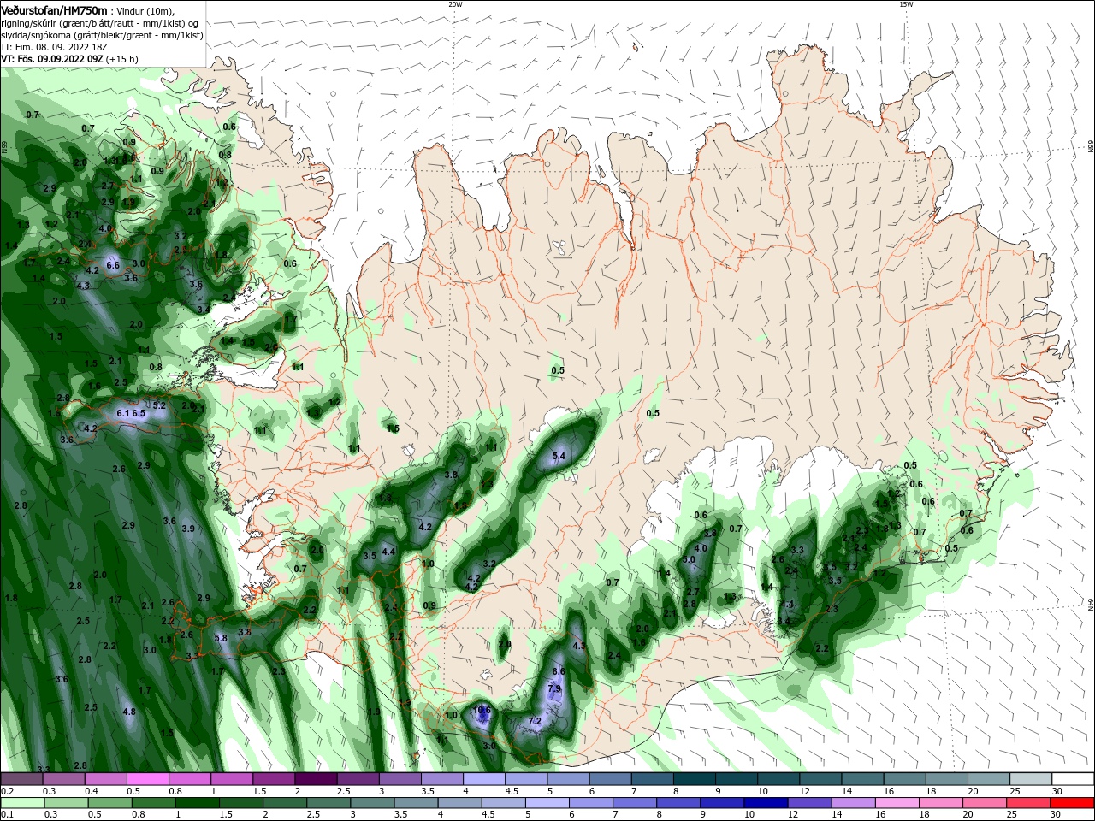Viewport: 1095px width, 821px height.
Task: Click the 6.1 precipitation value
Action: click(122, 413)
